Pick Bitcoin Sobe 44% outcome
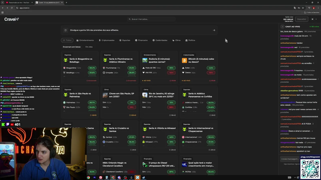This screenshot has height=180, width=321. click(x=211, y=68)
